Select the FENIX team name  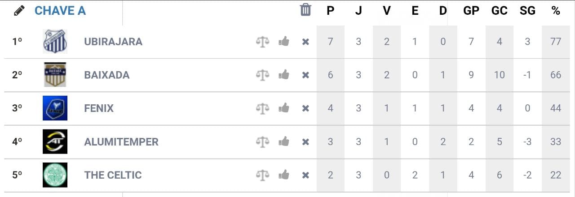click(x=99, y=108)
